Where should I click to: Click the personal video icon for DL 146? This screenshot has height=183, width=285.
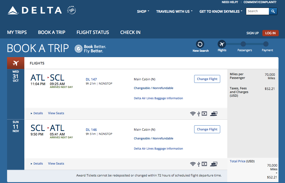click(204, 164)
